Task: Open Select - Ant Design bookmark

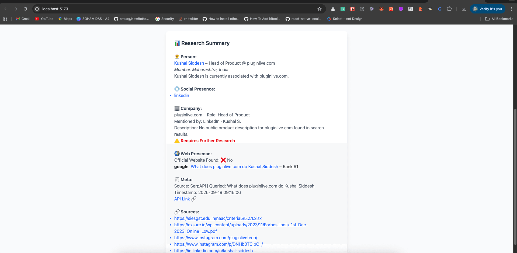Action: (345, 19)
